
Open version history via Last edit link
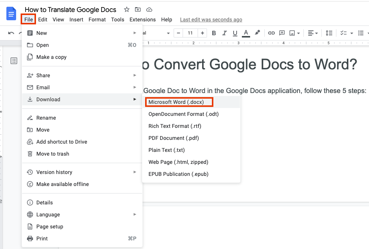click(x=211, y=19)
